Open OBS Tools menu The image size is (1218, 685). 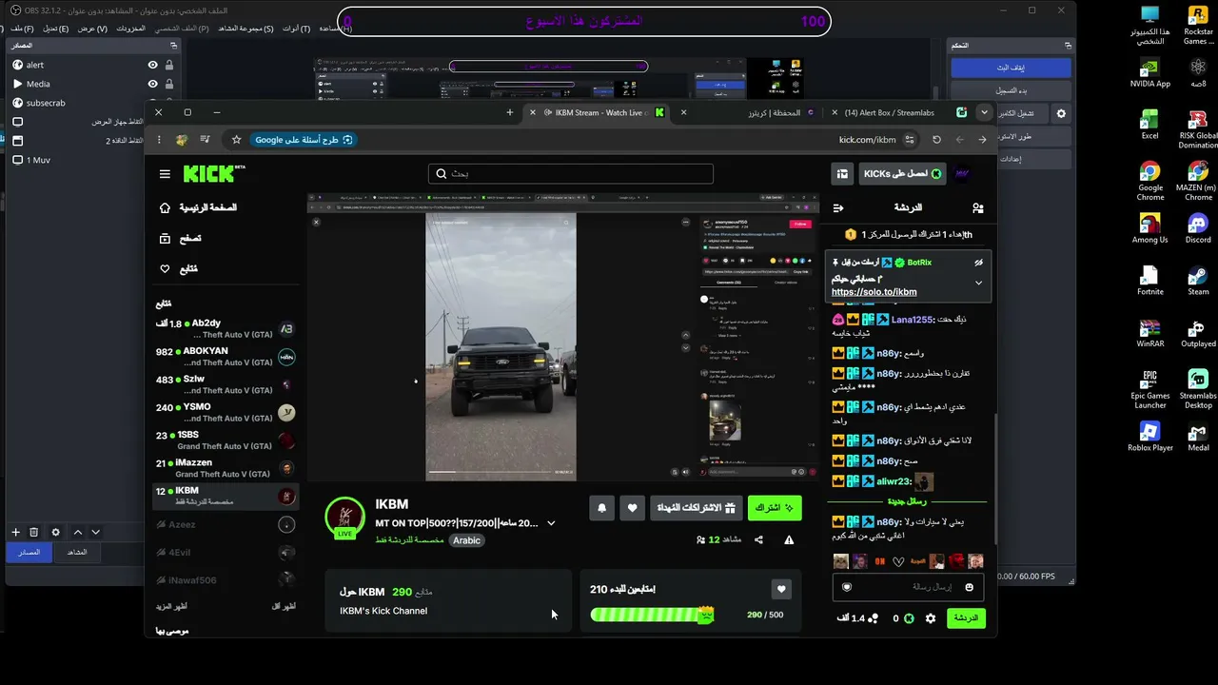[x=296, y=29]
